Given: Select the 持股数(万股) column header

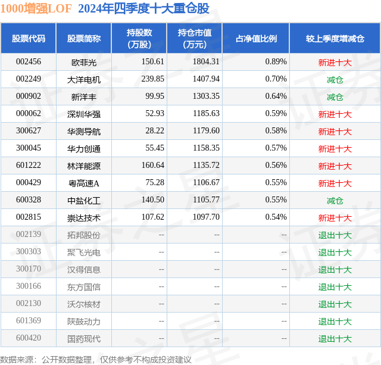Looking at the screenshot, I should click(x=139, y=38).
